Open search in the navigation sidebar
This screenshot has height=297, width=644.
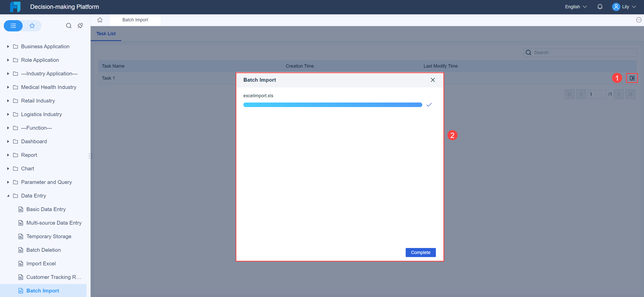(68, 26)
